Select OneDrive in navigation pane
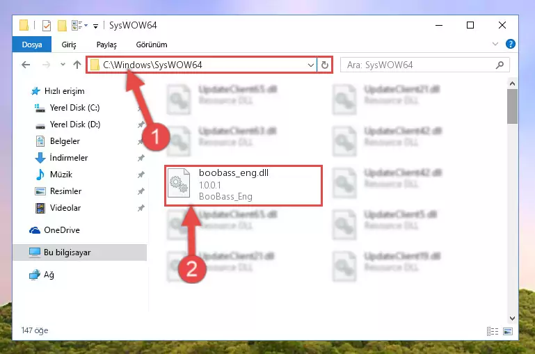The width and height of the screenshot is (535, 354). coord(61,230)
